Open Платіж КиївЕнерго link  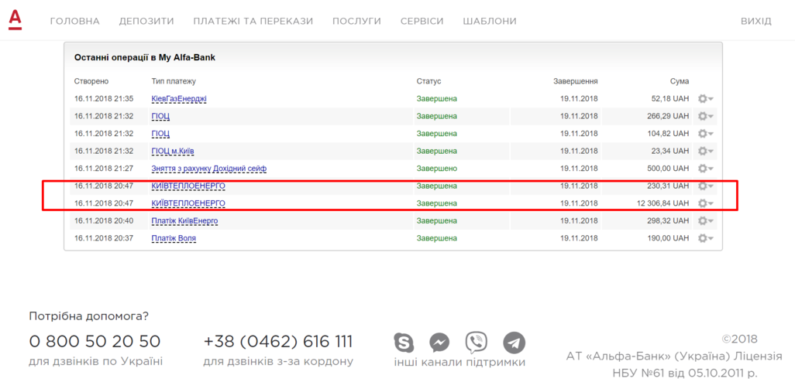[185, 220]
